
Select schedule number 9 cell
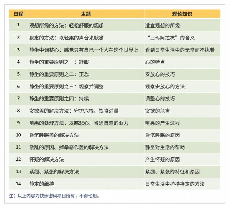18,123
